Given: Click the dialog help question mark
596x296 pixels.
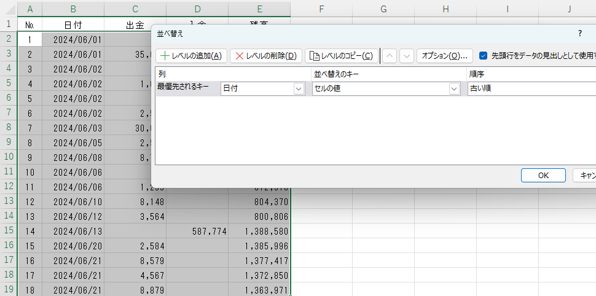Looking at the screenshot, I should (x=579, y=33).
